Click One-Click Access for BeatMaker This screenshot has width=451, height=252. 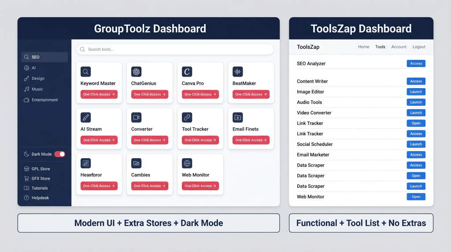[251, 94]
